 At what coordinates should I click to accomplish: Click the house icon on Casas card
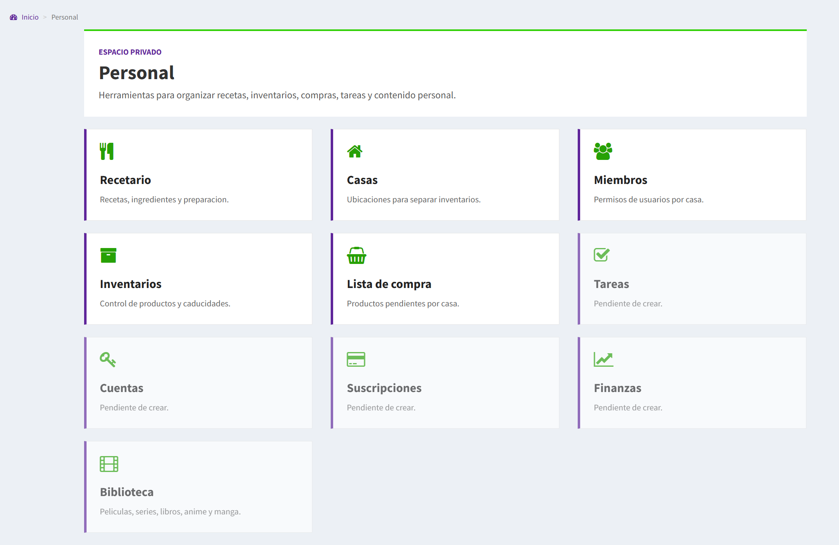pos(355,151)
